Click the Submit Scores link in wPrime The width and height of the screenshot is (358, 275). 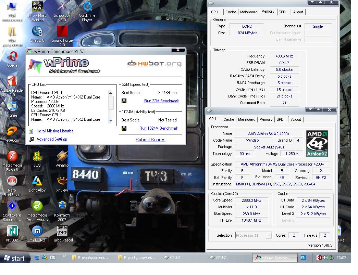point(150,140)
